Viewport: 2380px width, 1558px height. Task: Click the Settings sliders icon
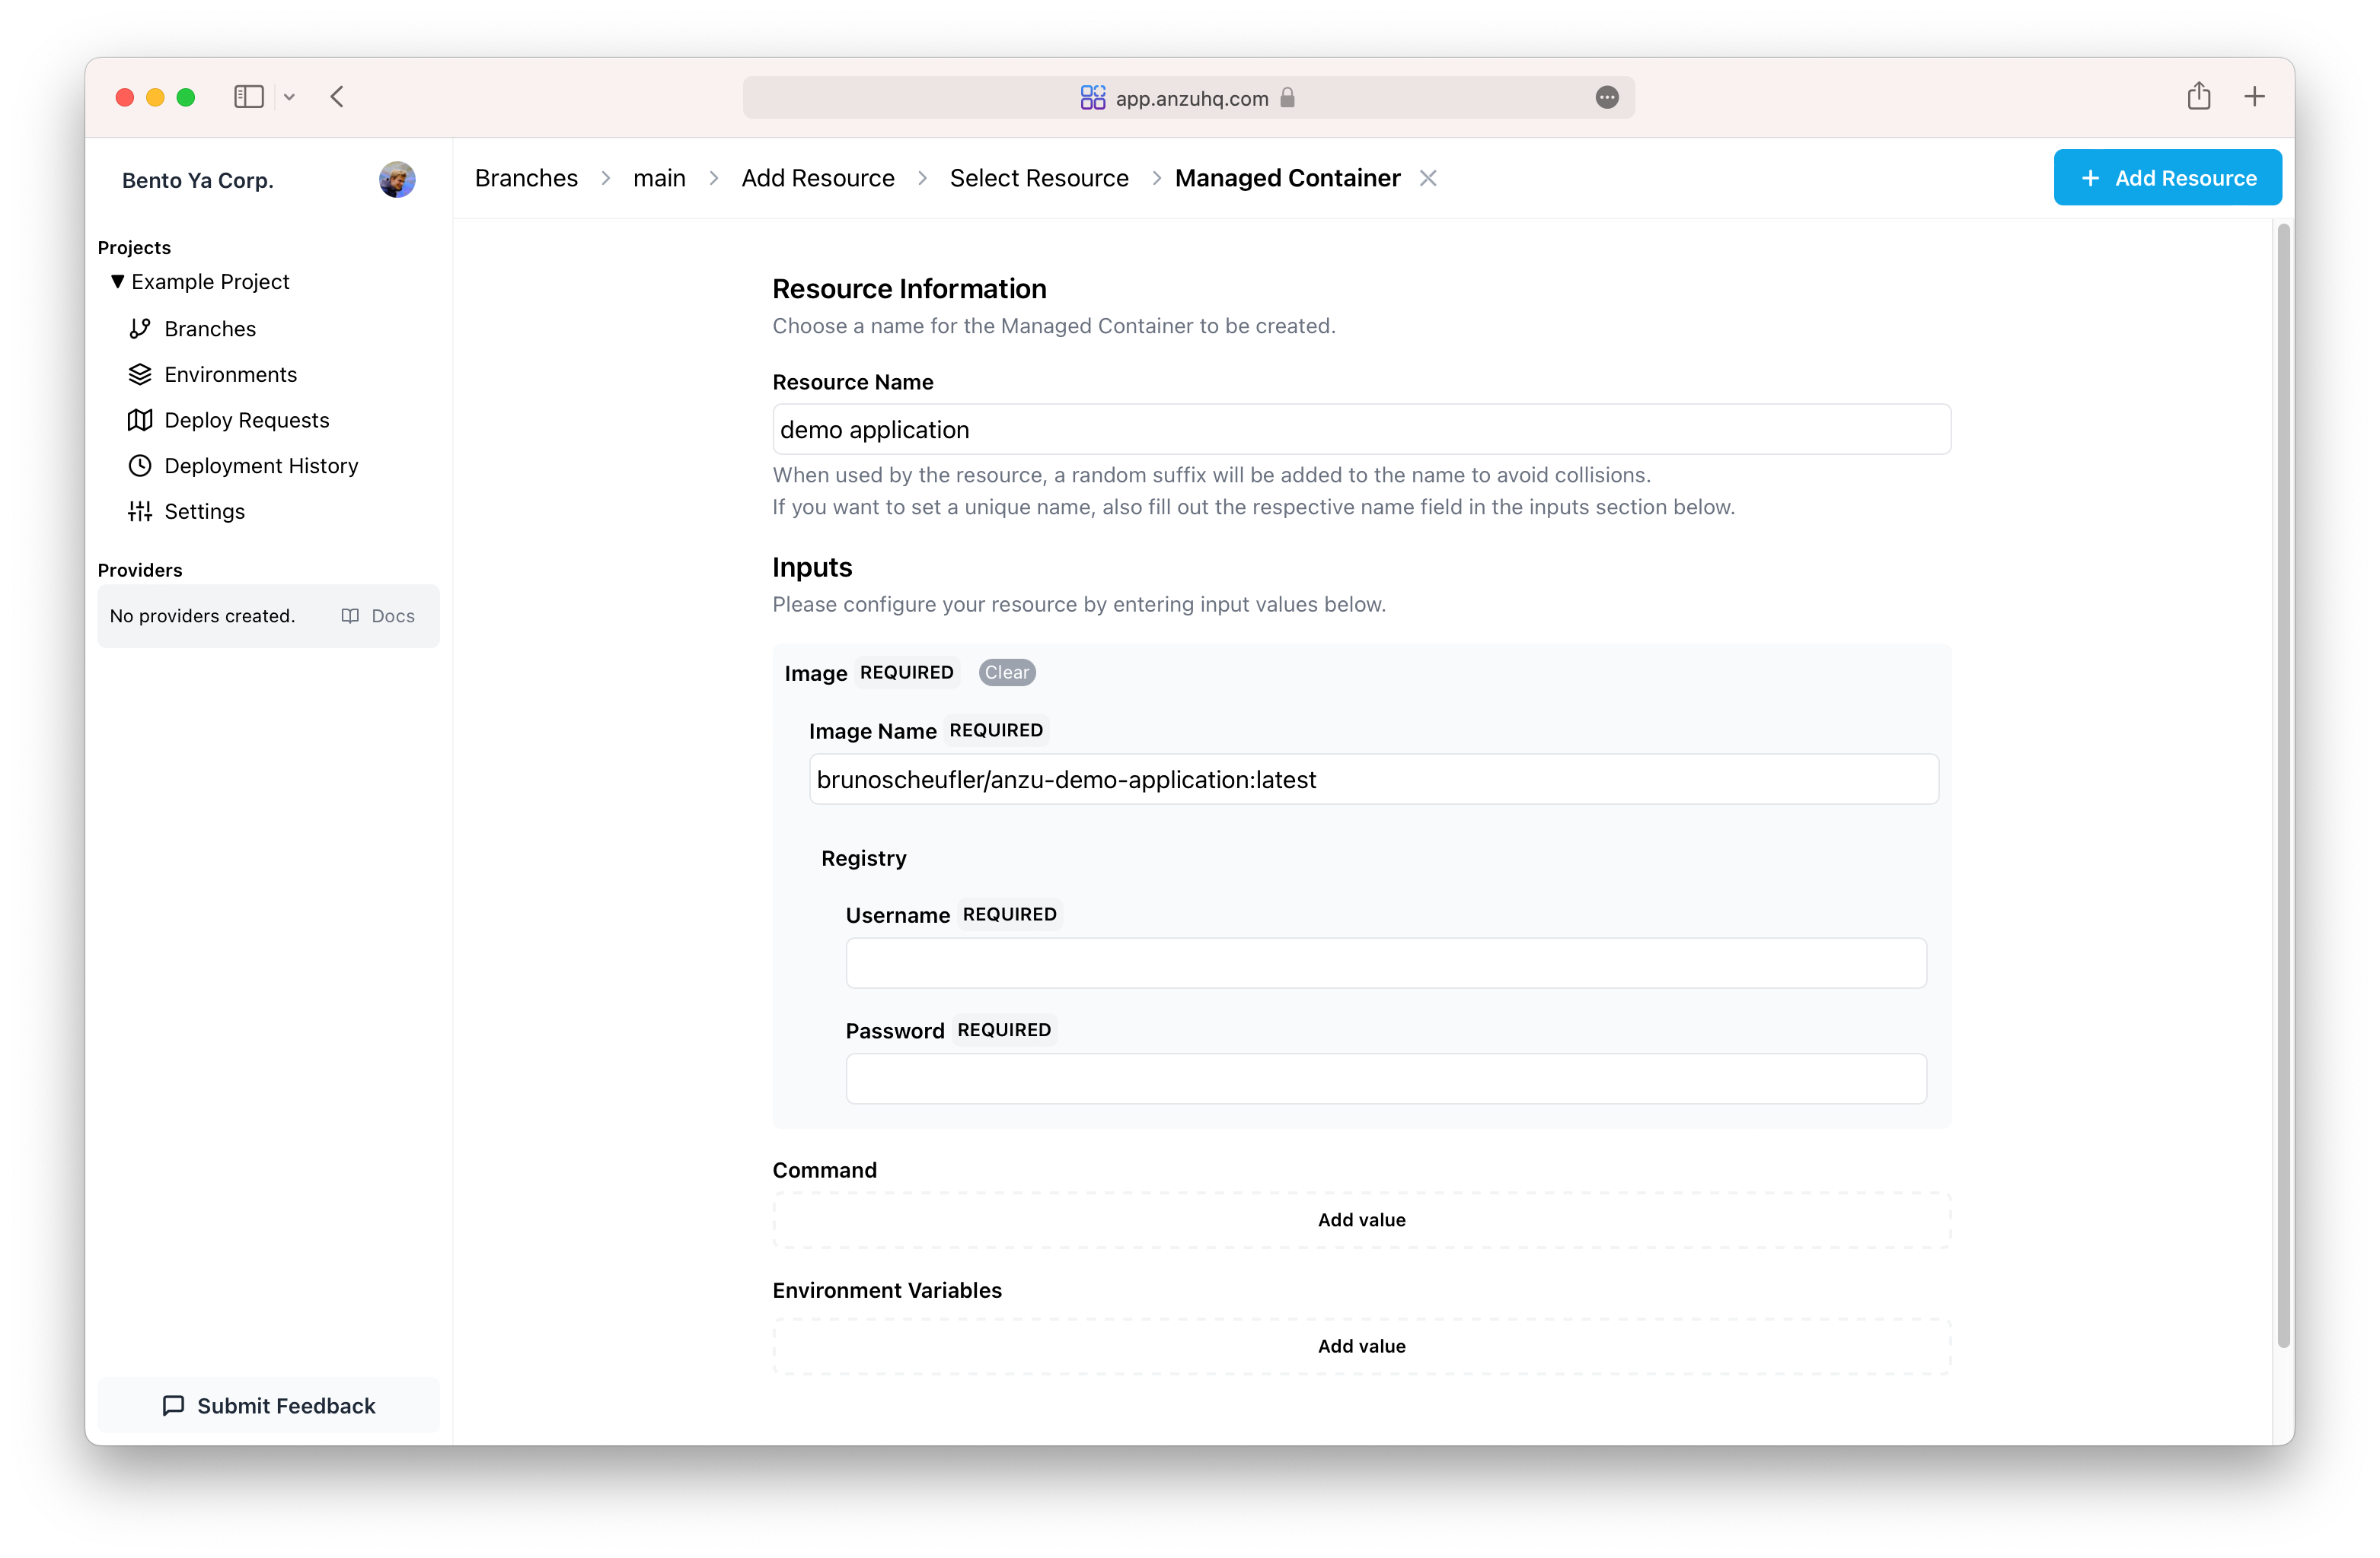click(140, 512)
